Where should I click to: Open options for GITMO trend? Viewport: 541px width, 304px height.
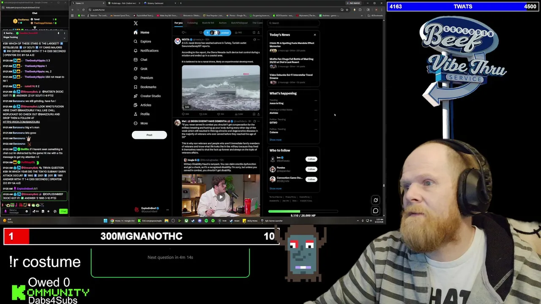316,120
